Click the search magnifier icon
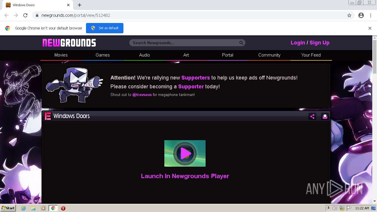377x212 pixels. click(x=241, y=43)
